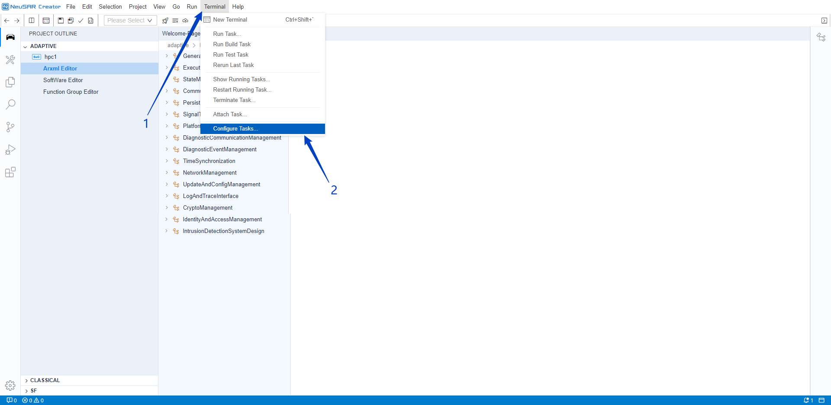This screenshot has height=405, width=831.
Task: Click the cloud upload toolbar icon
Action: tap(185, 21)
